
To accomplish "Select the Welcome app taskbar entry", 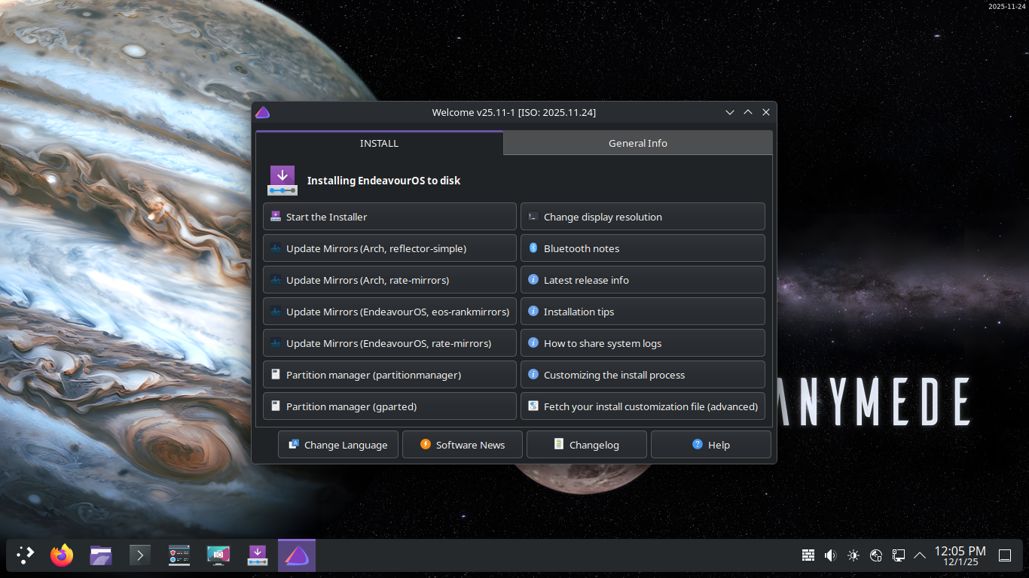I will tap(297, 555).
